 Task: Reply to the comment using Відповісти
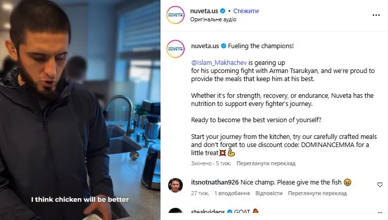(269, 193)
